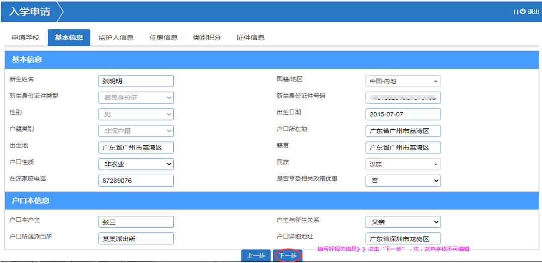
Task: Expand the 户口性质 dropdown showing 非农业
Action: click(x=136, y=164)
